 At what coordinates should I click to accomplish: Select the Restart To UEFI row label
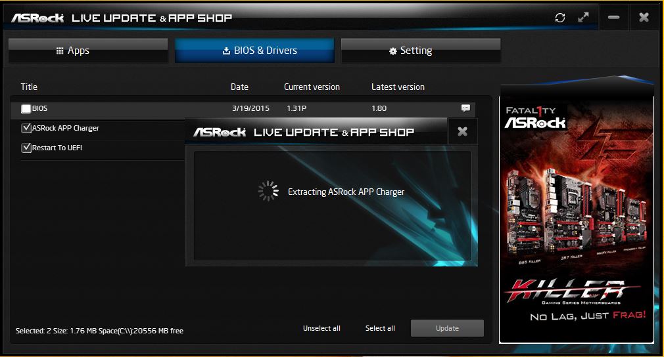[x=57, y=148]
